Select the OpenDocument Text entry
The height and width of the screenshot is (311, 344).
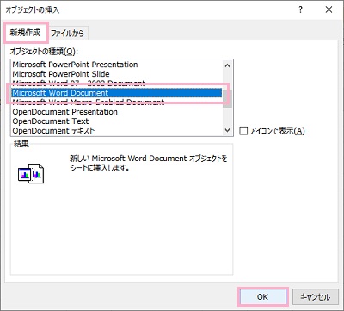117,121
